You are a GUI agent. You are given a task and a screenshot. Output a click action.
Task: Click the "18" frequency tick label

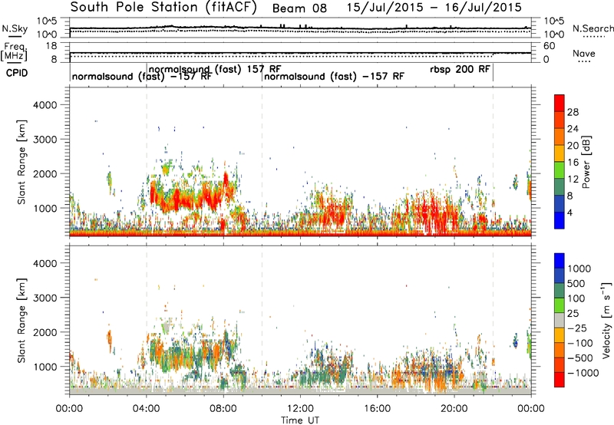tap(51, 46)
